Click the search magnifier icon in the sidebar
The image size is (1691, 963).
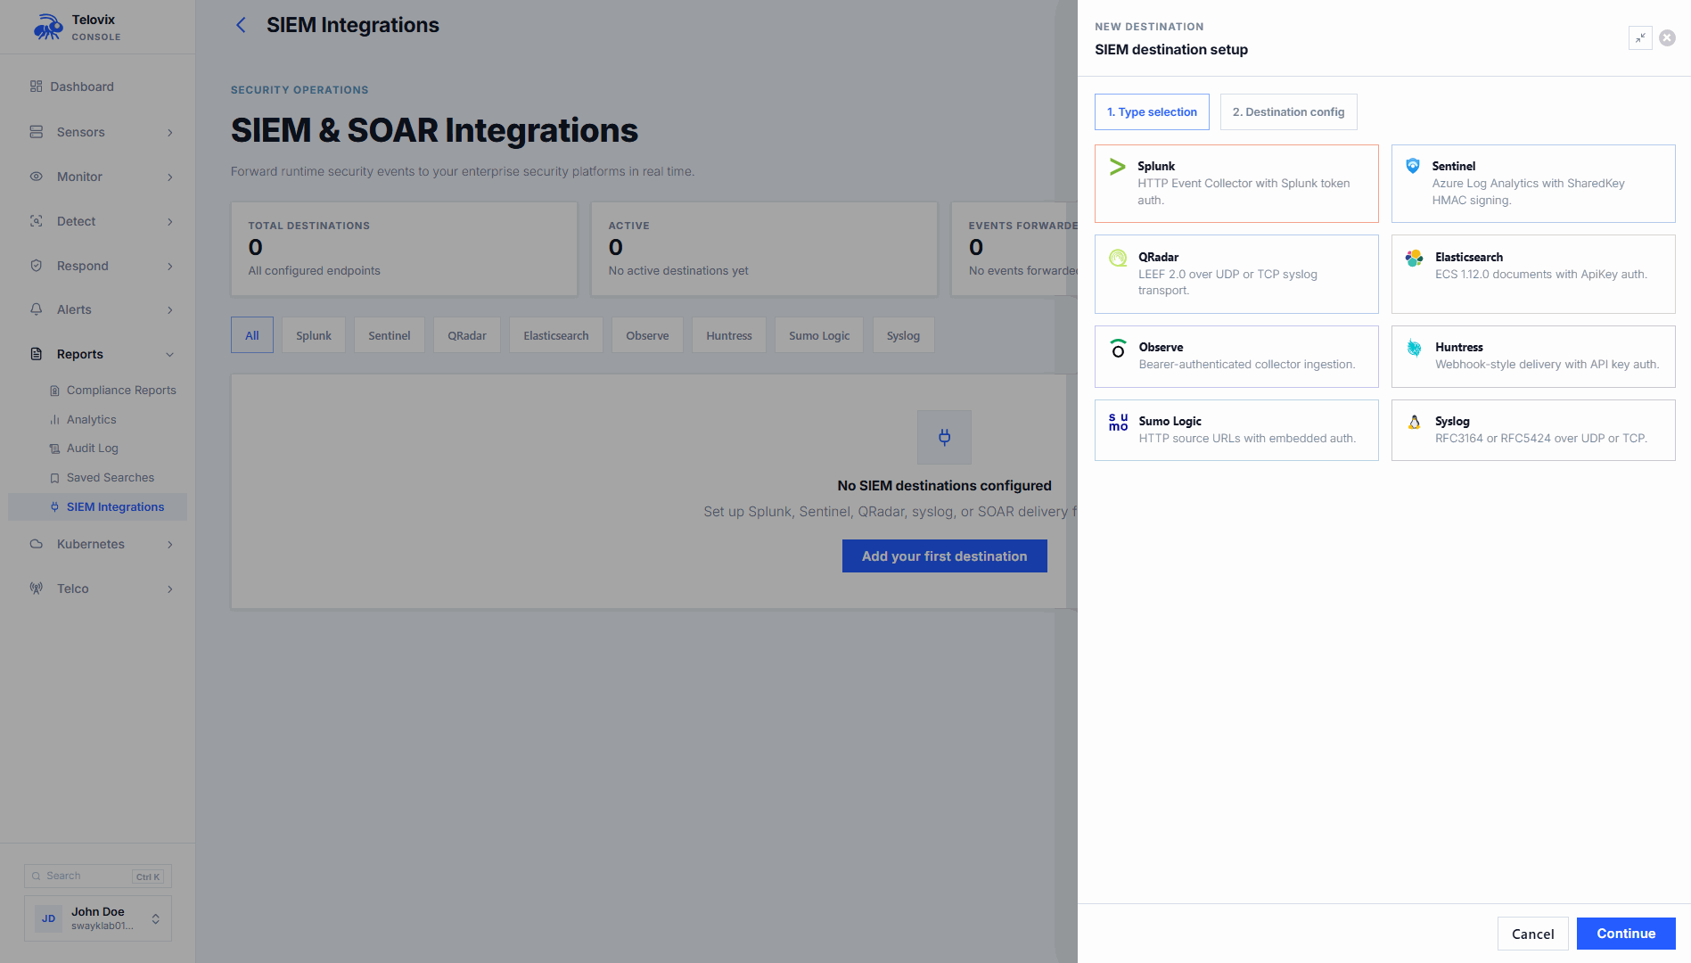pos(37,877)
